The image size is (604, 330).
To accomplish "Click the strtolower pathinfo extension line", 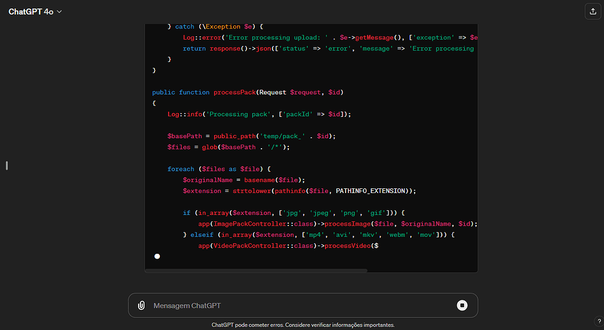I will click(x=300, y=191).
